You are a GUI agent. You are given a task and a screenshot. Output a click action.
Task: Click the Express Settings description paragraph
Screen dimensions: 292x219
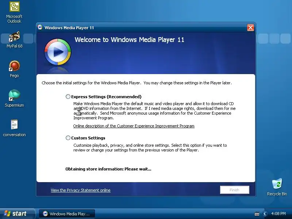tap(154, 111)
